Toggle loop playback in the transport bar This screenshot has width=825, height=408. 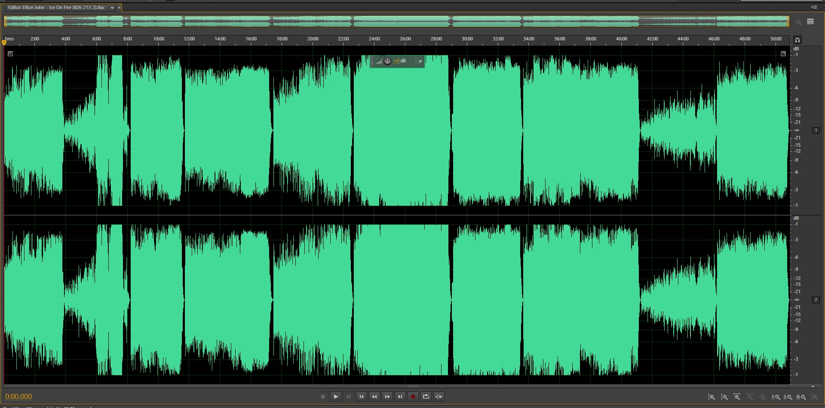tap(426, 397)
